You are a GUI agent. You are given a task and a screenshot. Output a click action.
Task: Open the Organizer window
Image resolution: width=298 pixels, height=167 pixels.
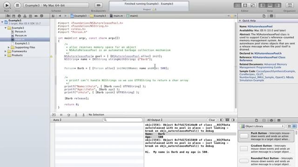[x=290, y=5]
